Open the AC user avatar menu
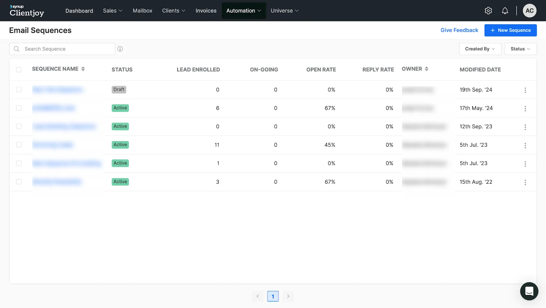This screenshot has width=546, height=308. 530,11
